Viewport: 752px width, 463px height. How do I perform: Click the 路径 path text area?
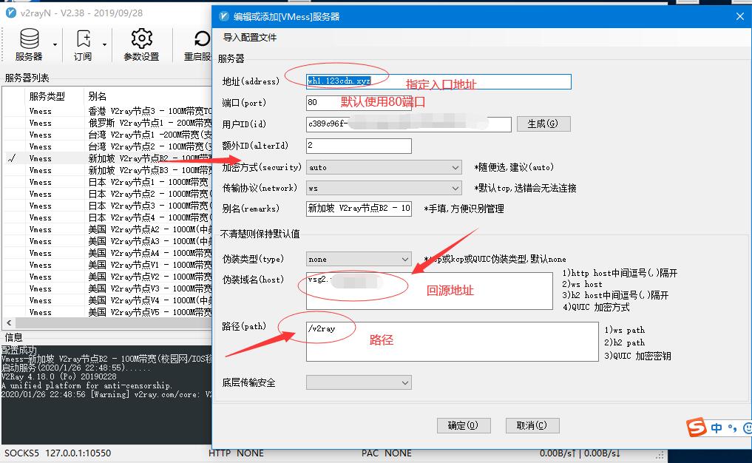pos(453,341)
